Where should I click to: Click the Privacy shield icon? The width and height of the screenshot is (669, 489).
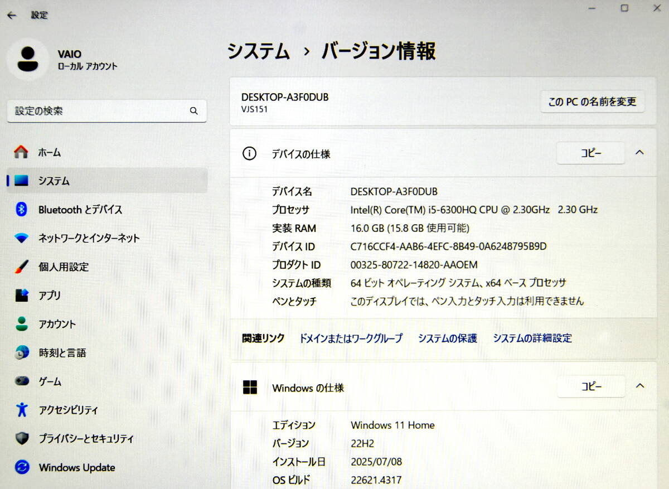tap(21, 439)
